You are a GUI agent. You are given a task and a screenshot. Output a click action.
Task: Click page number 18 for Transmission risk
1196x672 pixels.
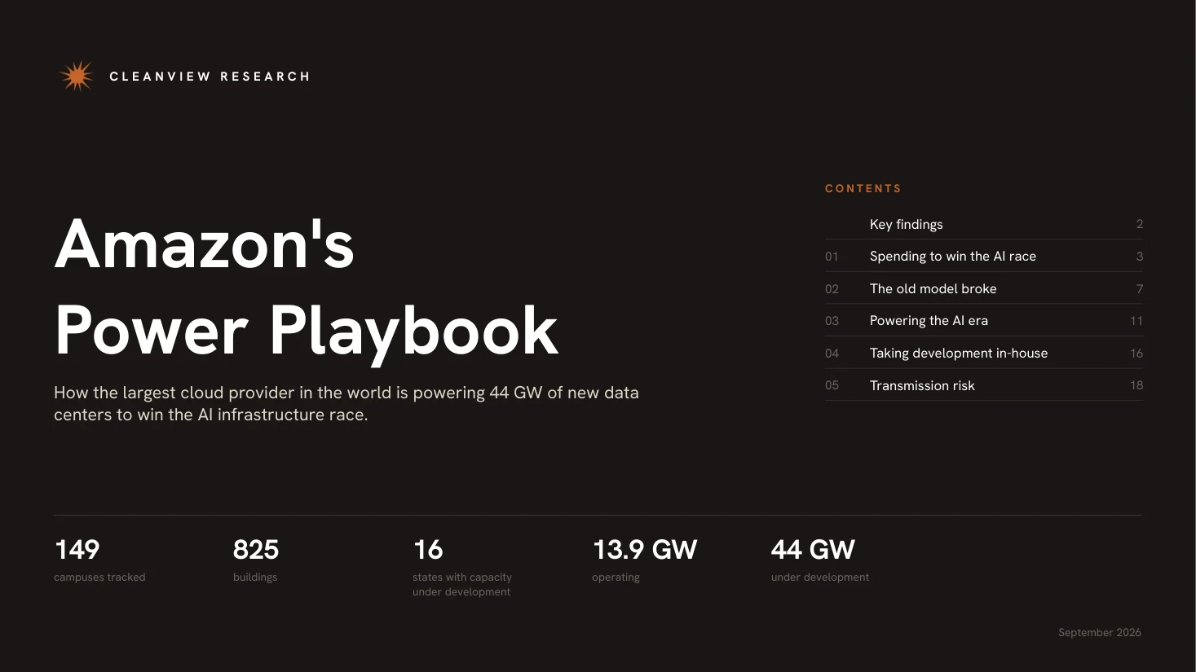click(1136, 385)
